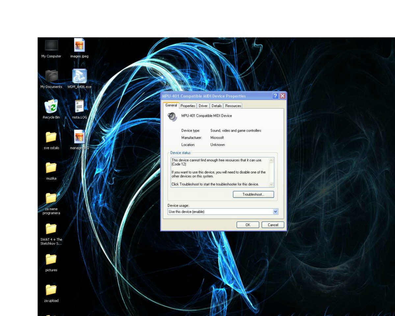Open the Details tab

point(217,106)
